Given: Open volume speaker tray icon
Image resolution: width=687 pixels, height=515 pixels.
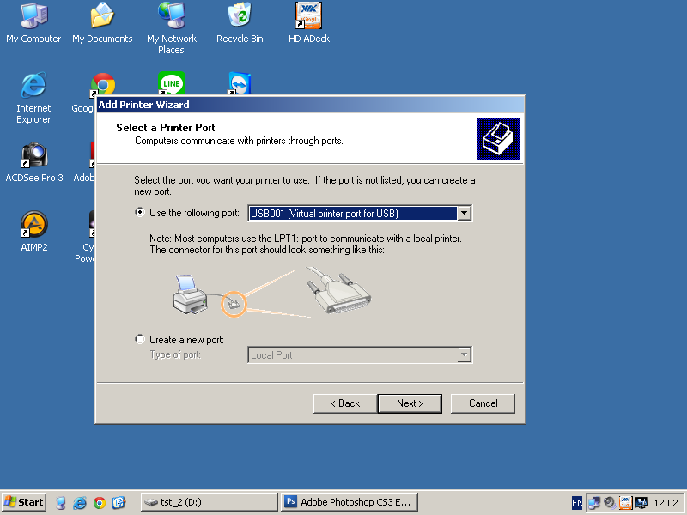Looking at the screenshot, I should point(610,502).
